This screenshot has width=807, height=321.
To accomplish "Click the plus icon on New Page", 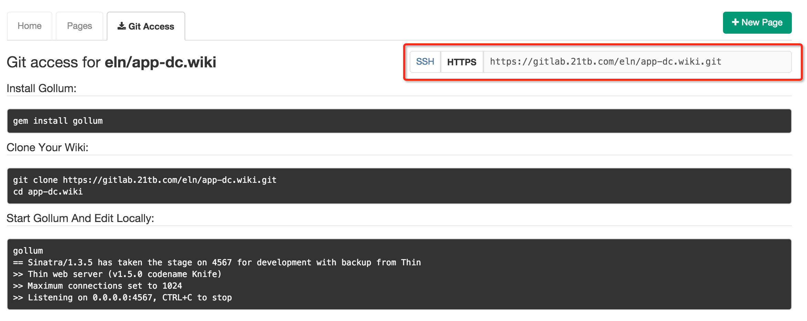I will (x=735, y=22).
